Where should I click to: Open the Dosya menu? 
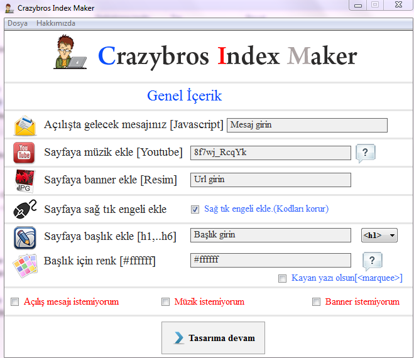[18, 23]
